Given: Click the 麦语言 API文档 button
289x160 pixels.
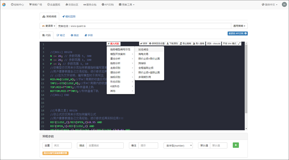Looking at the screenshot, I should 237,34.
